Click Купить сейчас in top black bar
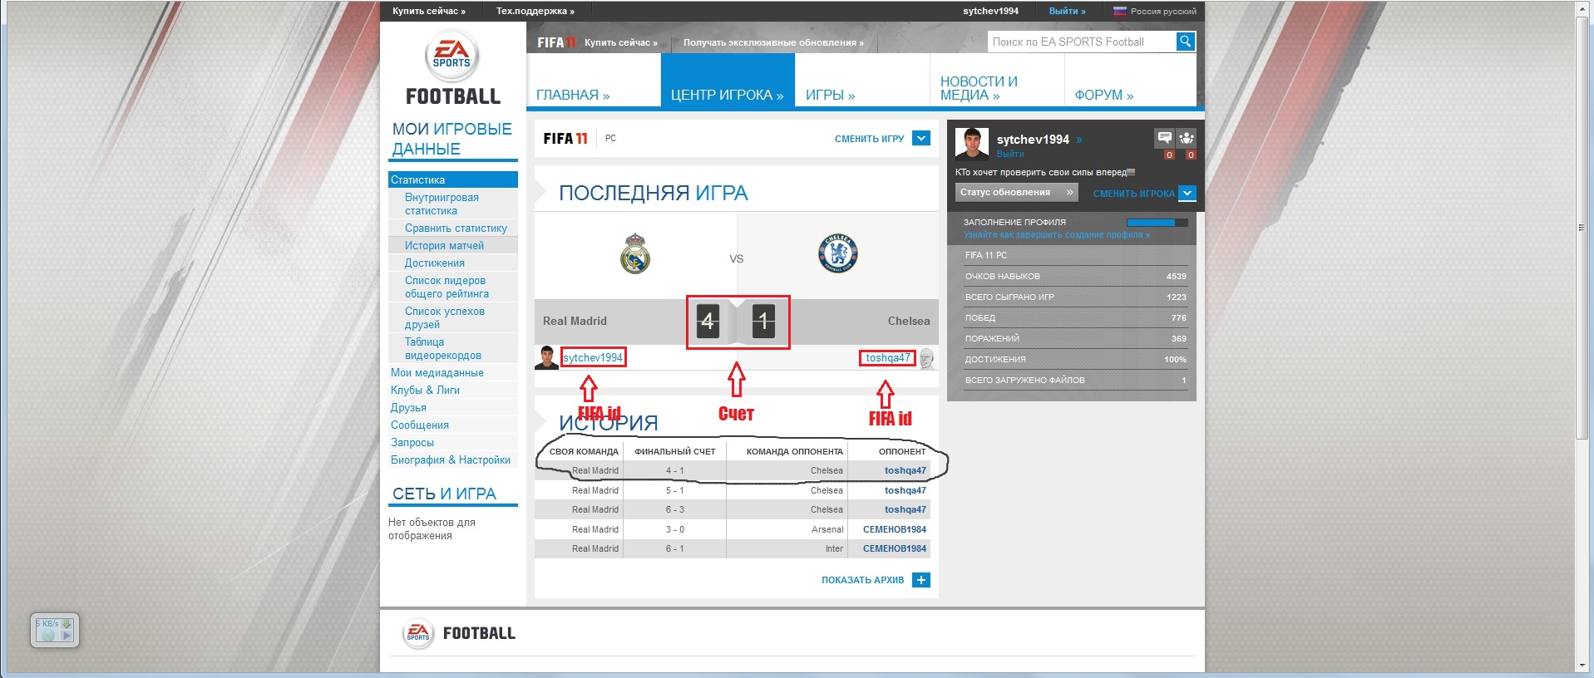 click(429, 11)
